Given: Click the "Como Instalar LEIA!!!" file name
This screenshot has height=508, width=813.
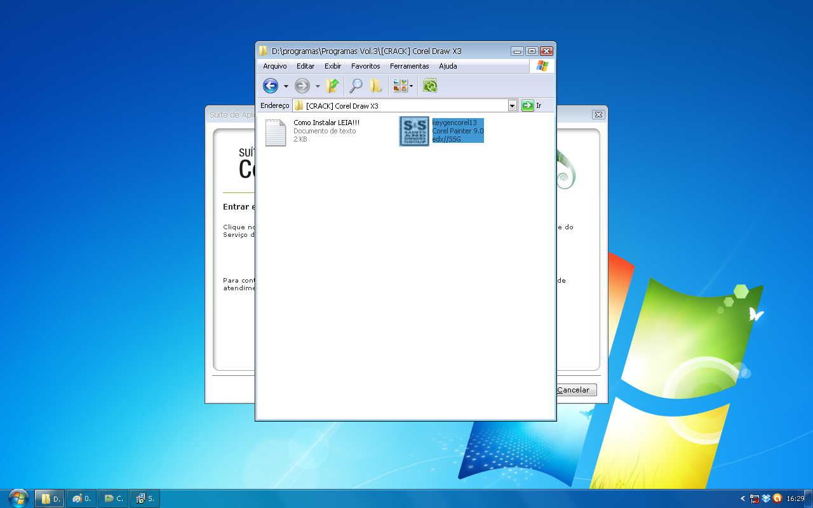Looking at the screenshot, I should pos(326,123).
